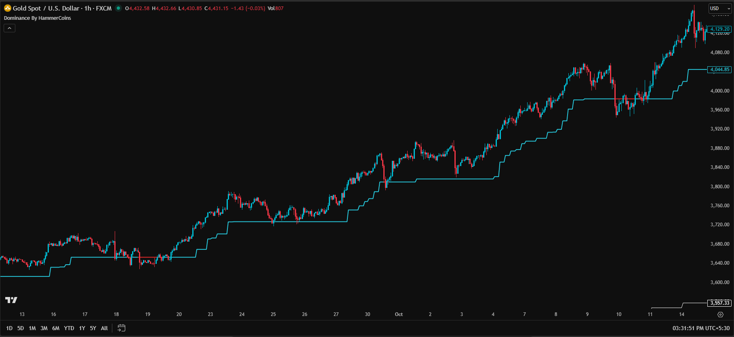Show All available chart data
Image resolution: width=734 pixels, height=337 pixels.
tap(104, 328)
